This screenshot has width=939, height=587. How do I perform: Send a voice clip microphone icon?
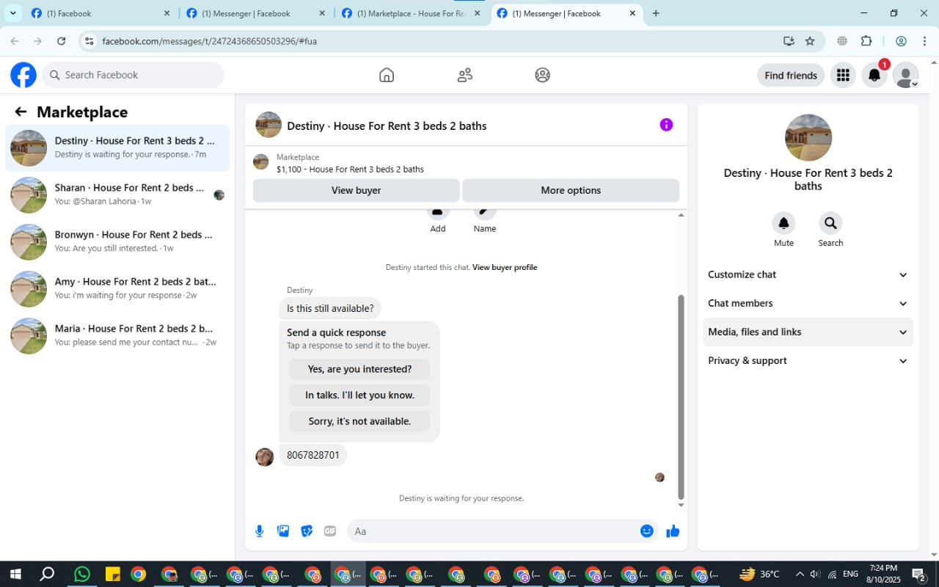click(x=260, y=531)
